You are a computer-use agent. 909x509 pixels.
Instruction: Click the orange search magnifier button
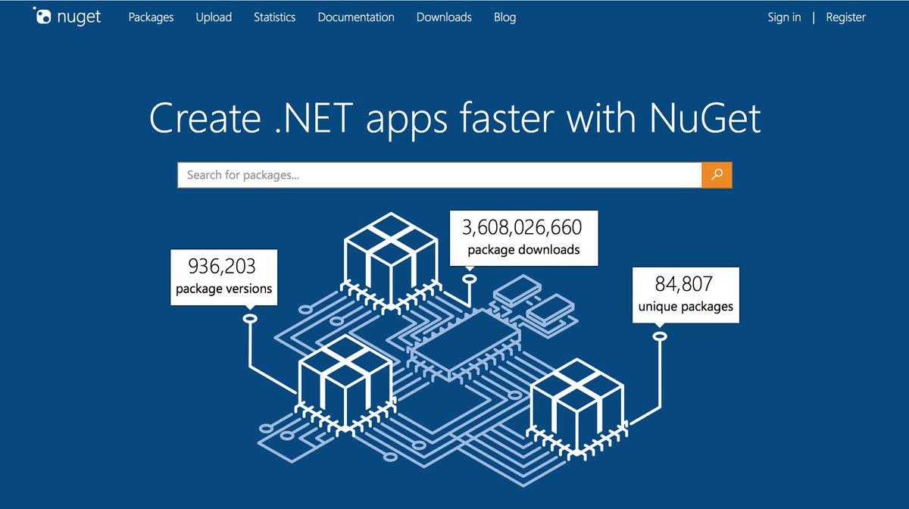point(717,174)
